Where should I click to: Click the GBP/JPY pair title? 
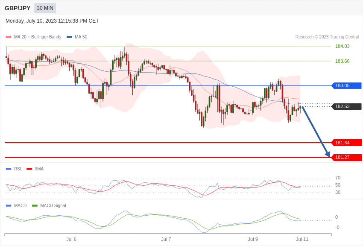pyautogui.click(x=18, y=8)
